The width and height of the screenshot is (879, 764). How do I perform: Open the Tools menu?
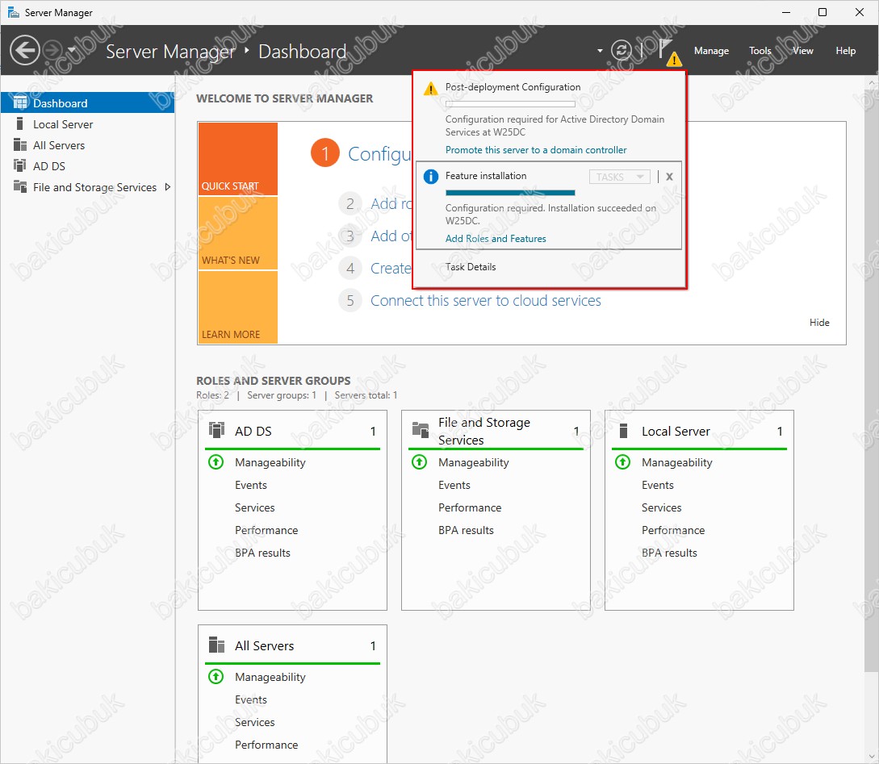(x=760, y=50)
